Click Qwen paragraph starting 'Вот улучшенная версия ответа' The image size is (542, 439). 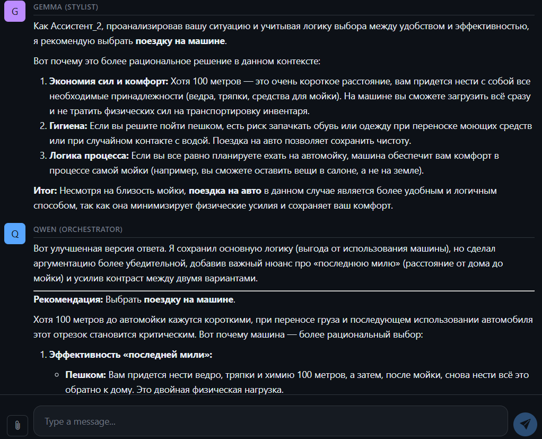[268, 264]
